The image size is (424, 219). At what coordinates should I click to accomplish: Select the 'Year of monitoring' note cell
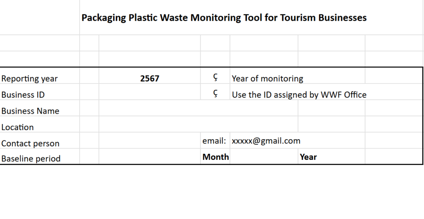pos(267,79)
